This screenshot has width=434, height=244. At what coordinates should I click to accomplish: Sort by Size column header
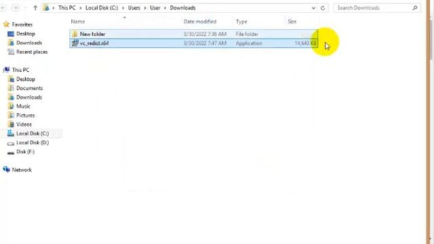tap(292, 22)
